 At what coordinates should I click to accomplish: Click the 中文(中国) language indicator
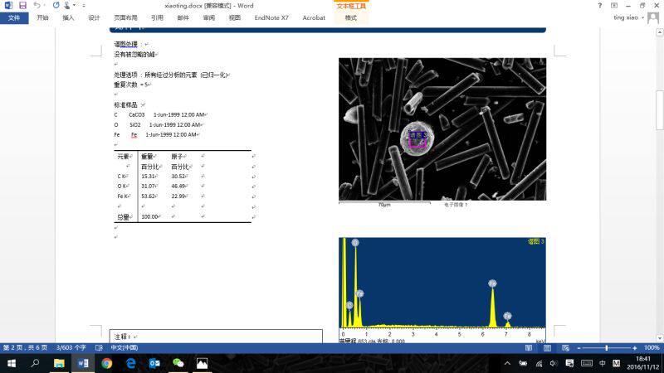(124, 347)
